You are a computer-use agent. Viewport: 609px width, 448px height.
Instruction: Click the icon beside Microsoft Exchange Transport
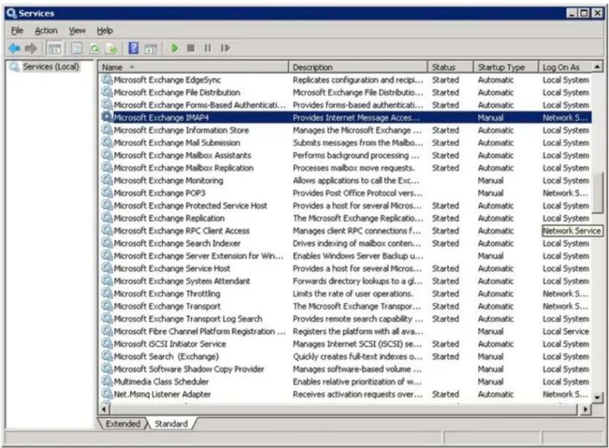(x=107, y=306)
